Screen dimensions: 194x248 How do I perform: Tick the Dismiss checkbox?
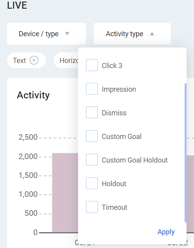92,113
